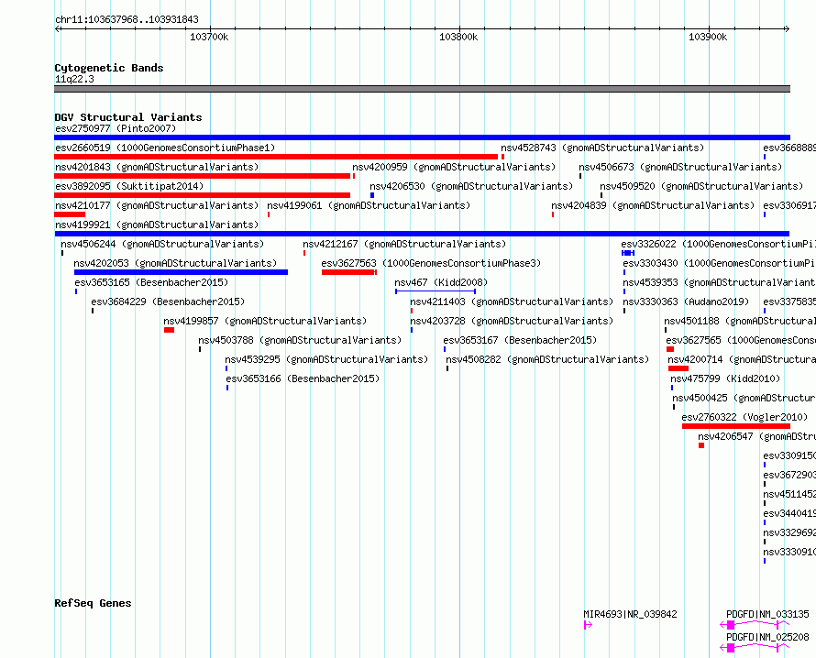Select nsv4211403 variant label
The image size is (816, 658).
(512, 302)
